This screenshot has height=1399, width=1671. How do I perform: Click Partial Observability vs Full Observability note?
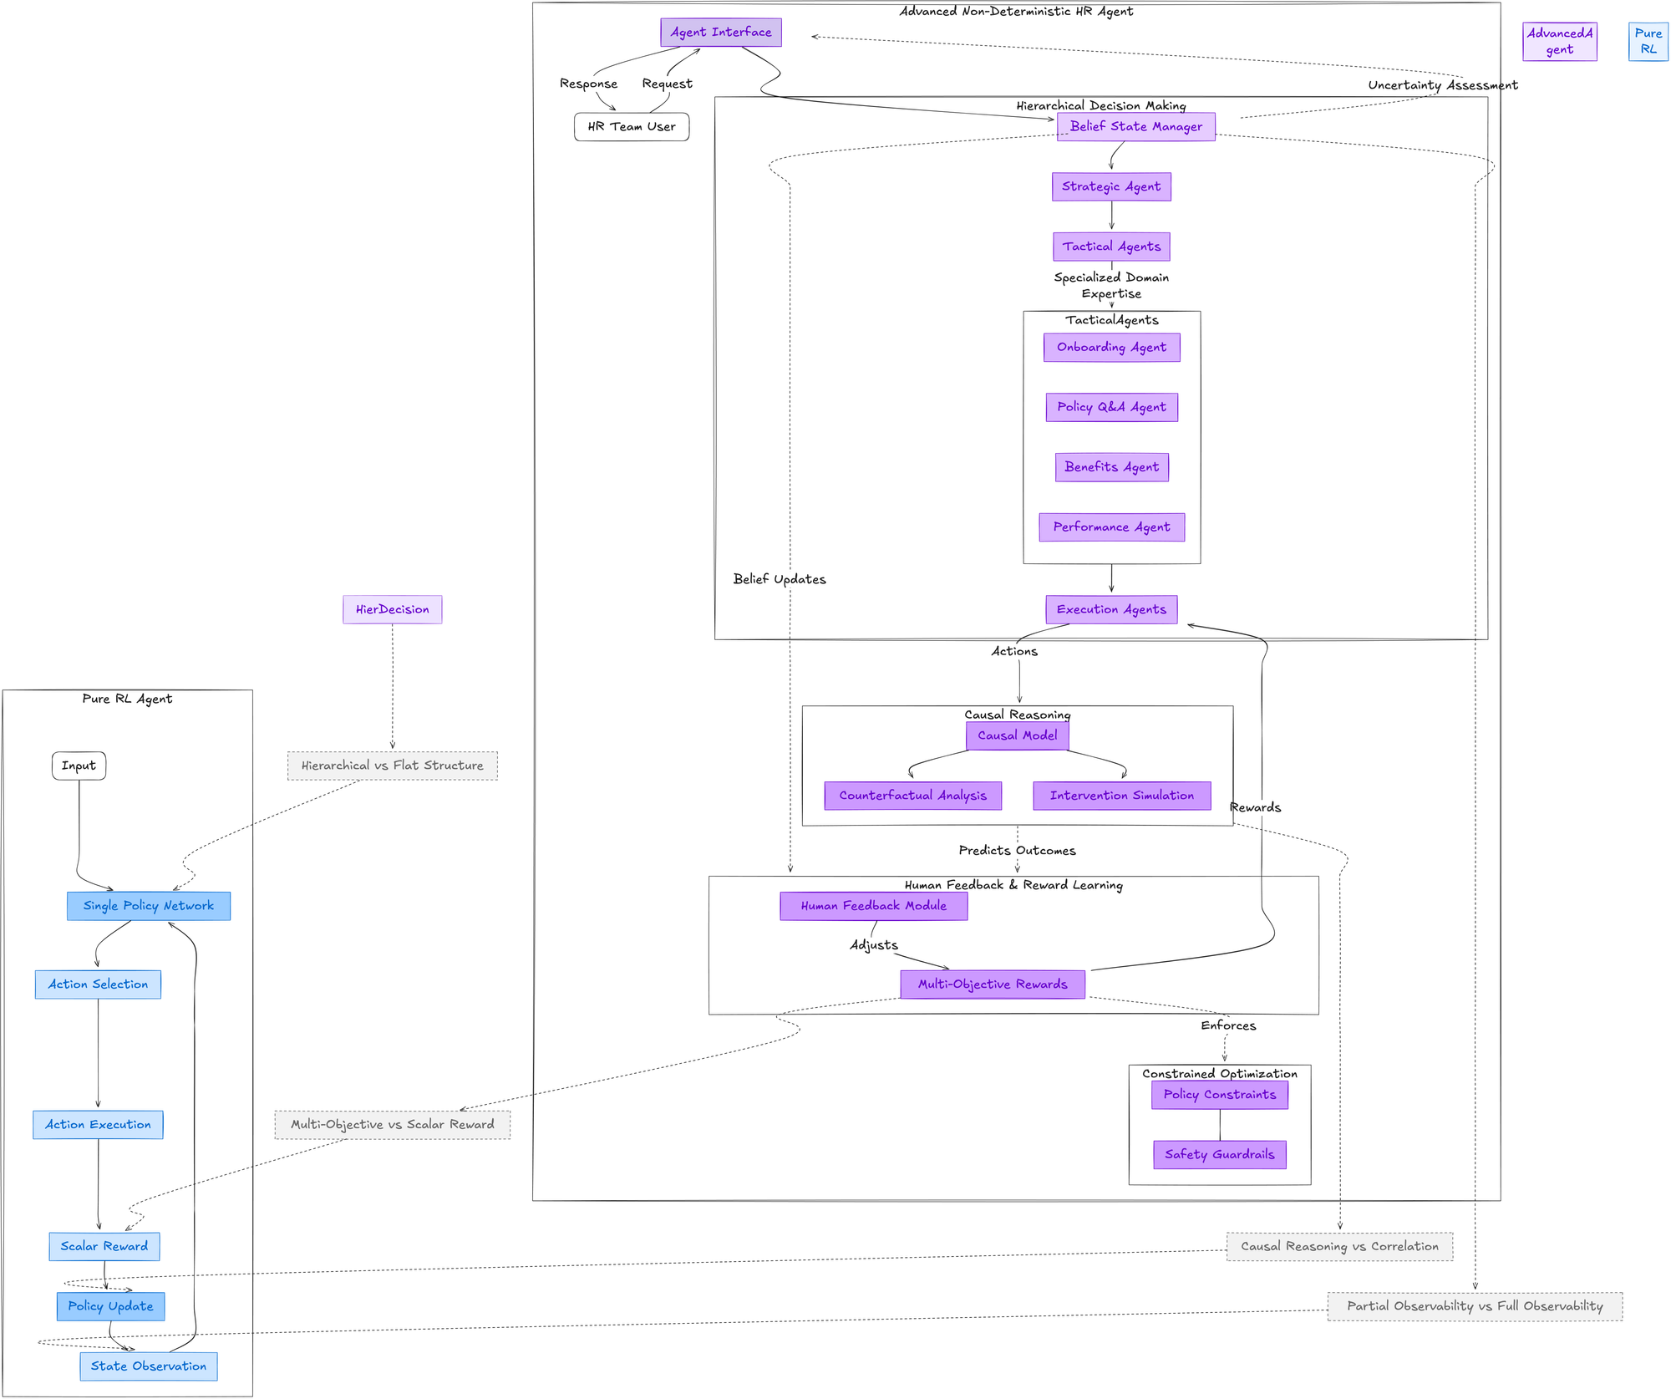pyautogui.click(x=1475, y=1306)
